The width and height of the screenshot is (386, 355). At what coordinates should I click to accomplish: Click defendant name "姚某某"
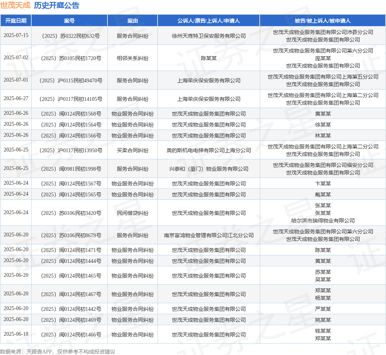coord(323,320)
